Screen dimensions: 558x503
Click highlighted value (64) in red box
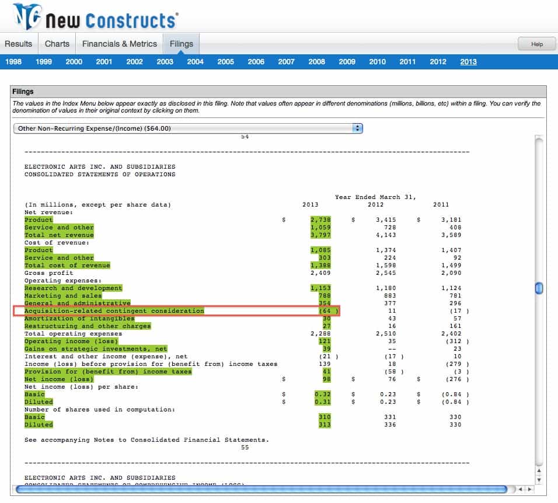[329, 311]
